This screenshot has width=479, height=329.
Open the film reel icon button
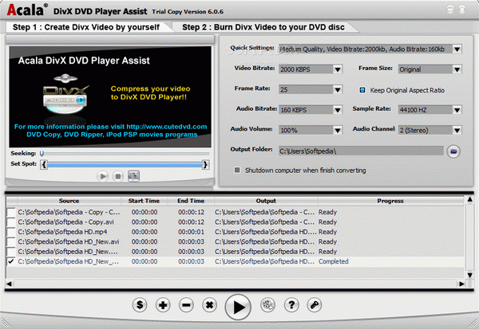(x=268, y=304)
